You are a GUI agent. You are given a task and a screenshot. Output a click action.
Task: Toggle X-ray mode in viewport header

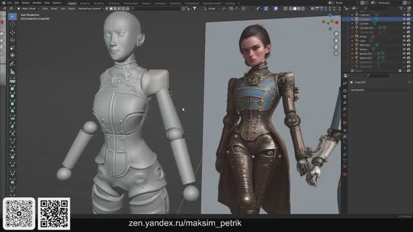(285, 8)
